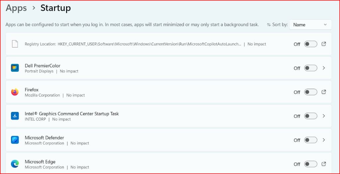Click the startup apps description paragraph
The width and height of the screenshot is (340, 174).
[x=132, y=25]
